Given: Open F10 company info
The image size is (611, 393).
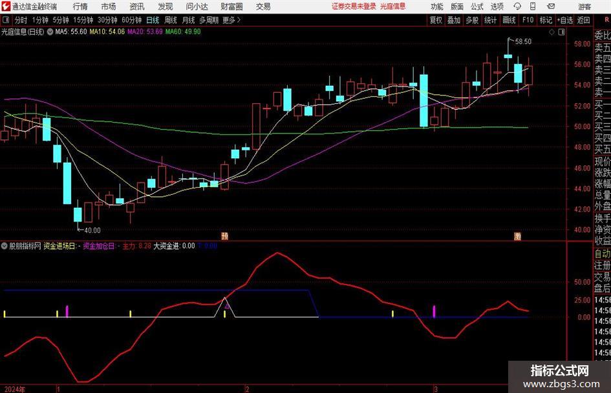Looking at the screenshot, I should click(528, 20).
